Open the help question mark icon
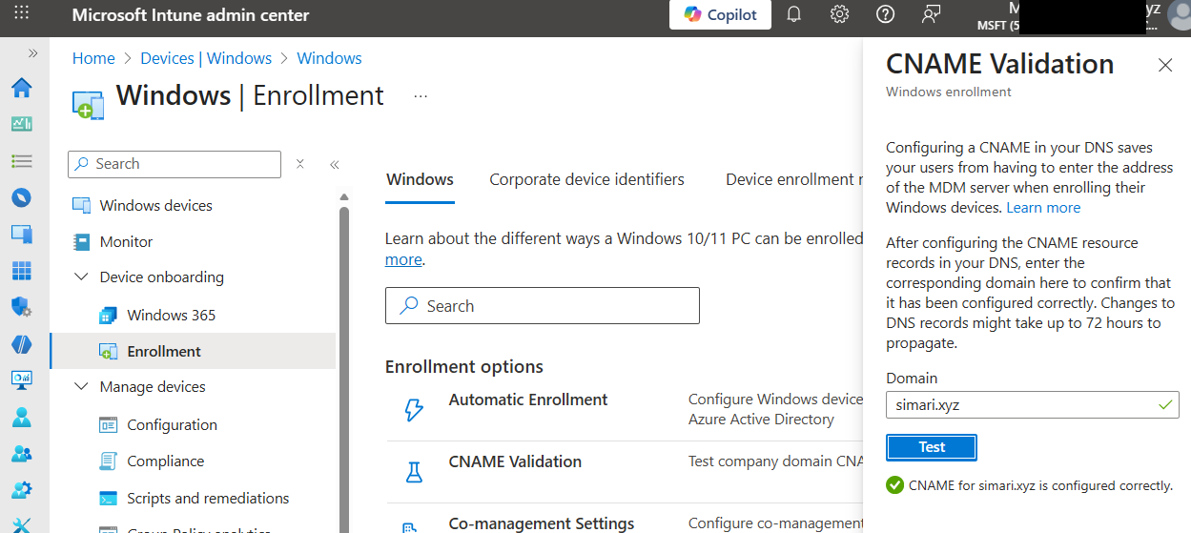1191x533 pixels. coord(885,14)
